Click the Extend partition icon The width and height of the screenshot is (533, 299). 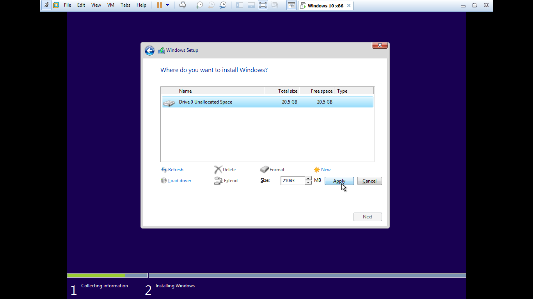point(218,181)
